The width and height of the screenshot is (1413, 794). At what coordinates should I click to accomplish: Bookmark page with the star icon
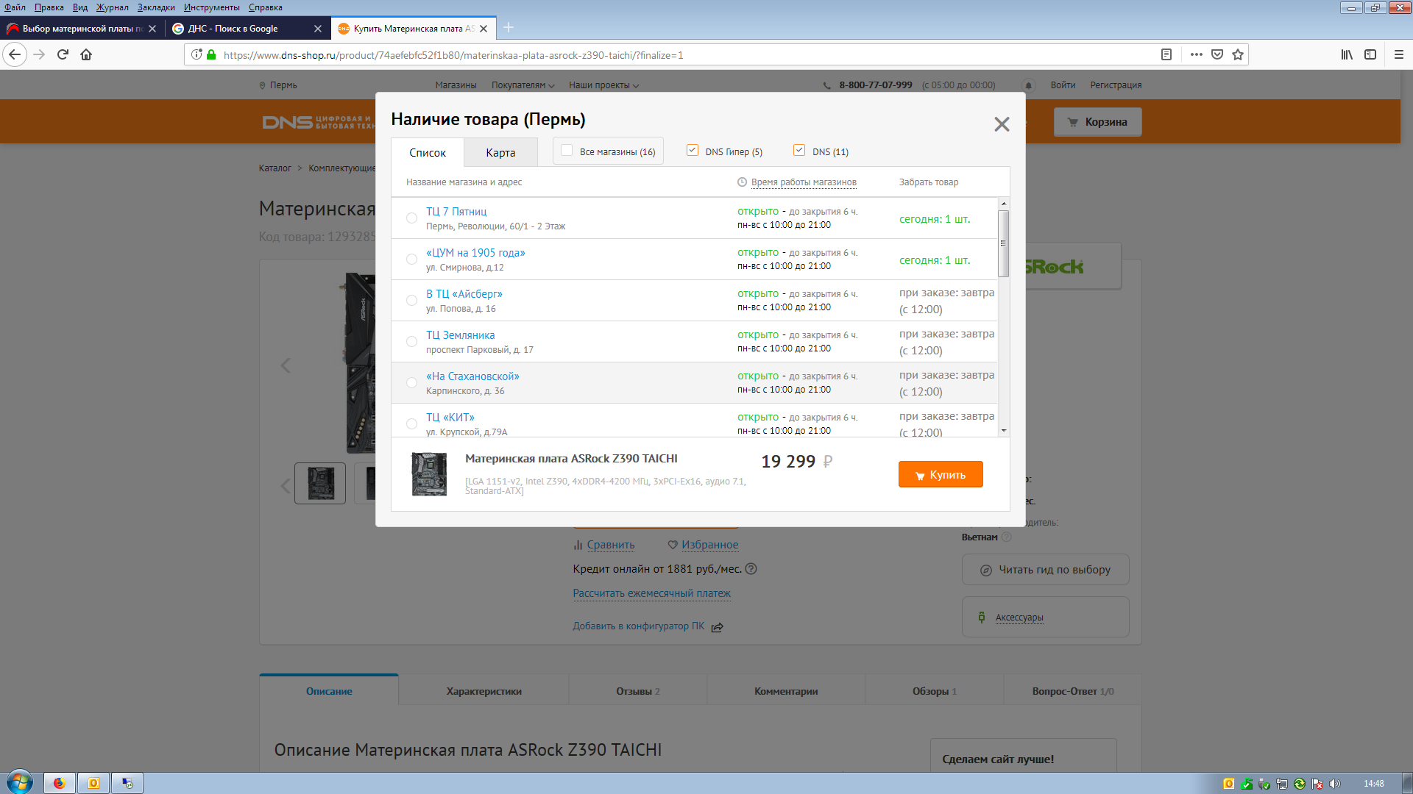(x=1238, y=54)
